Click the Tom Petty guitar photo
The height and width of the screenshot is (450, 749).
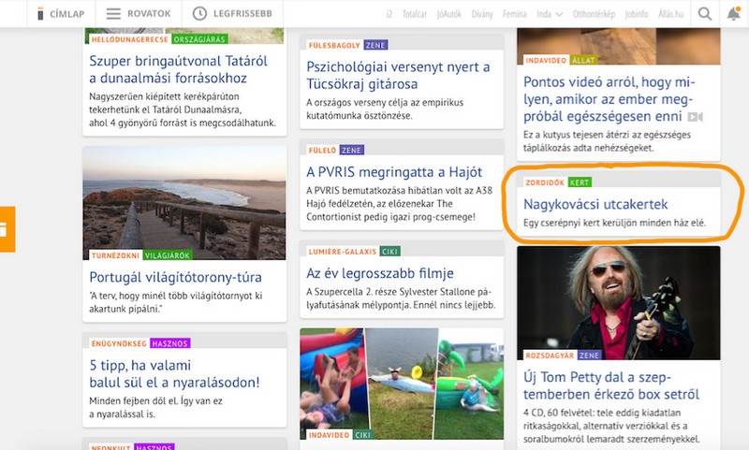click(x=619, y=302)
